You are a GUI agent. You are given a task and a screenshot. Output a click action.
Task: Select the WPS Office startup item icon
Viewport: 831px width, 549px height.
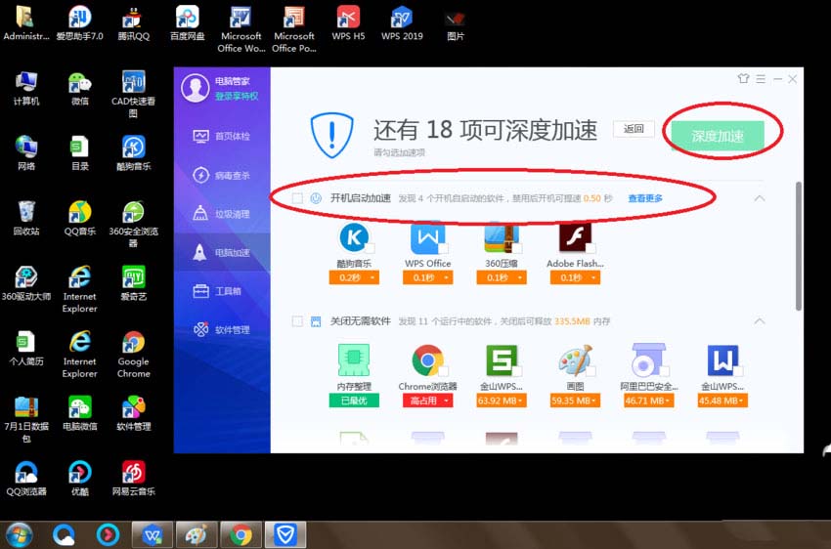pyautogui.click(x=427, y=237)
